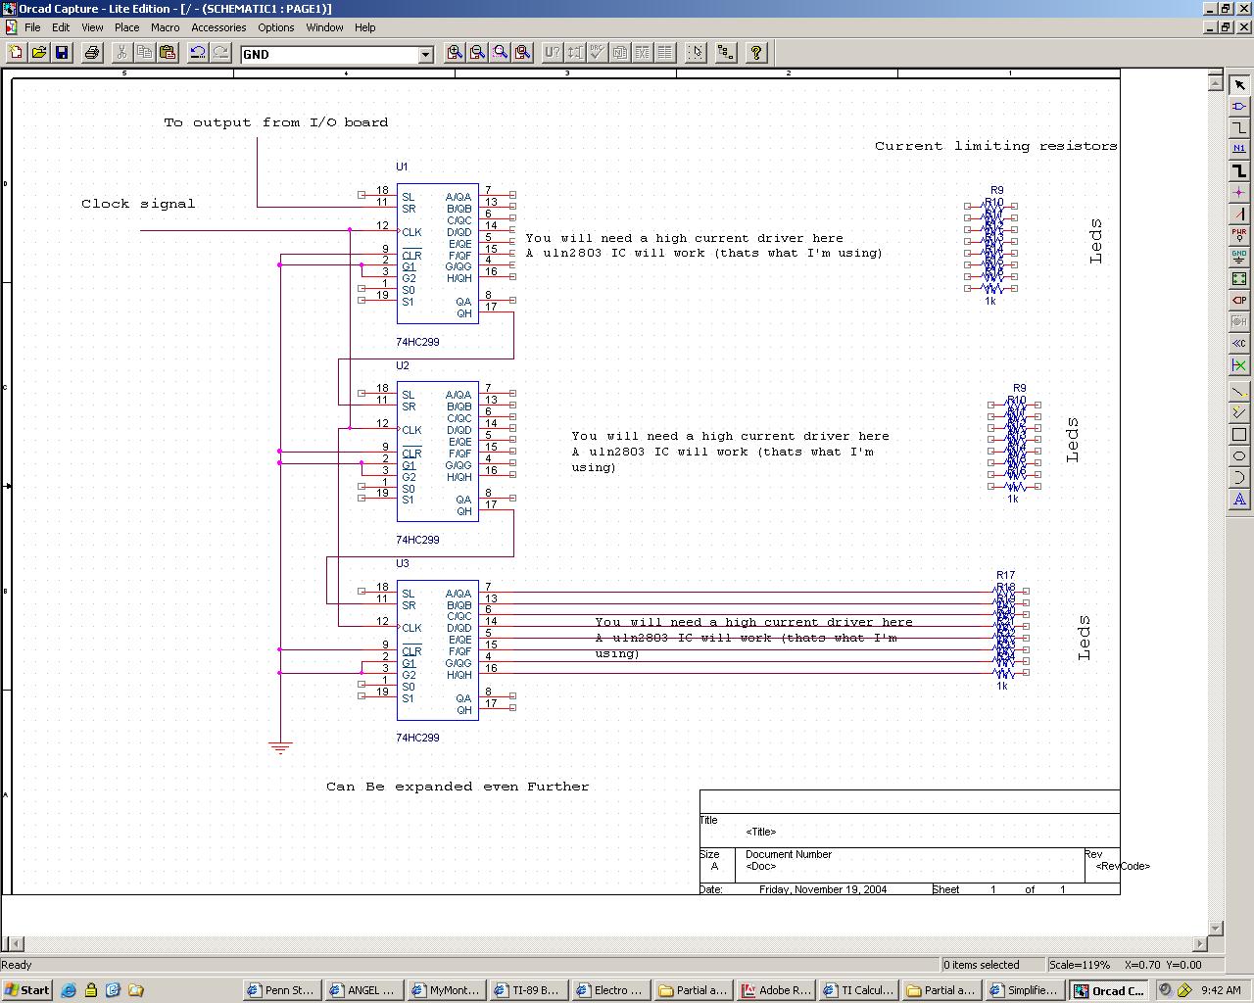The height and width of the screenshot is (1003, 1254).
Task: Click the horizontal scrollbar left arrow
Action: point(14,944)
